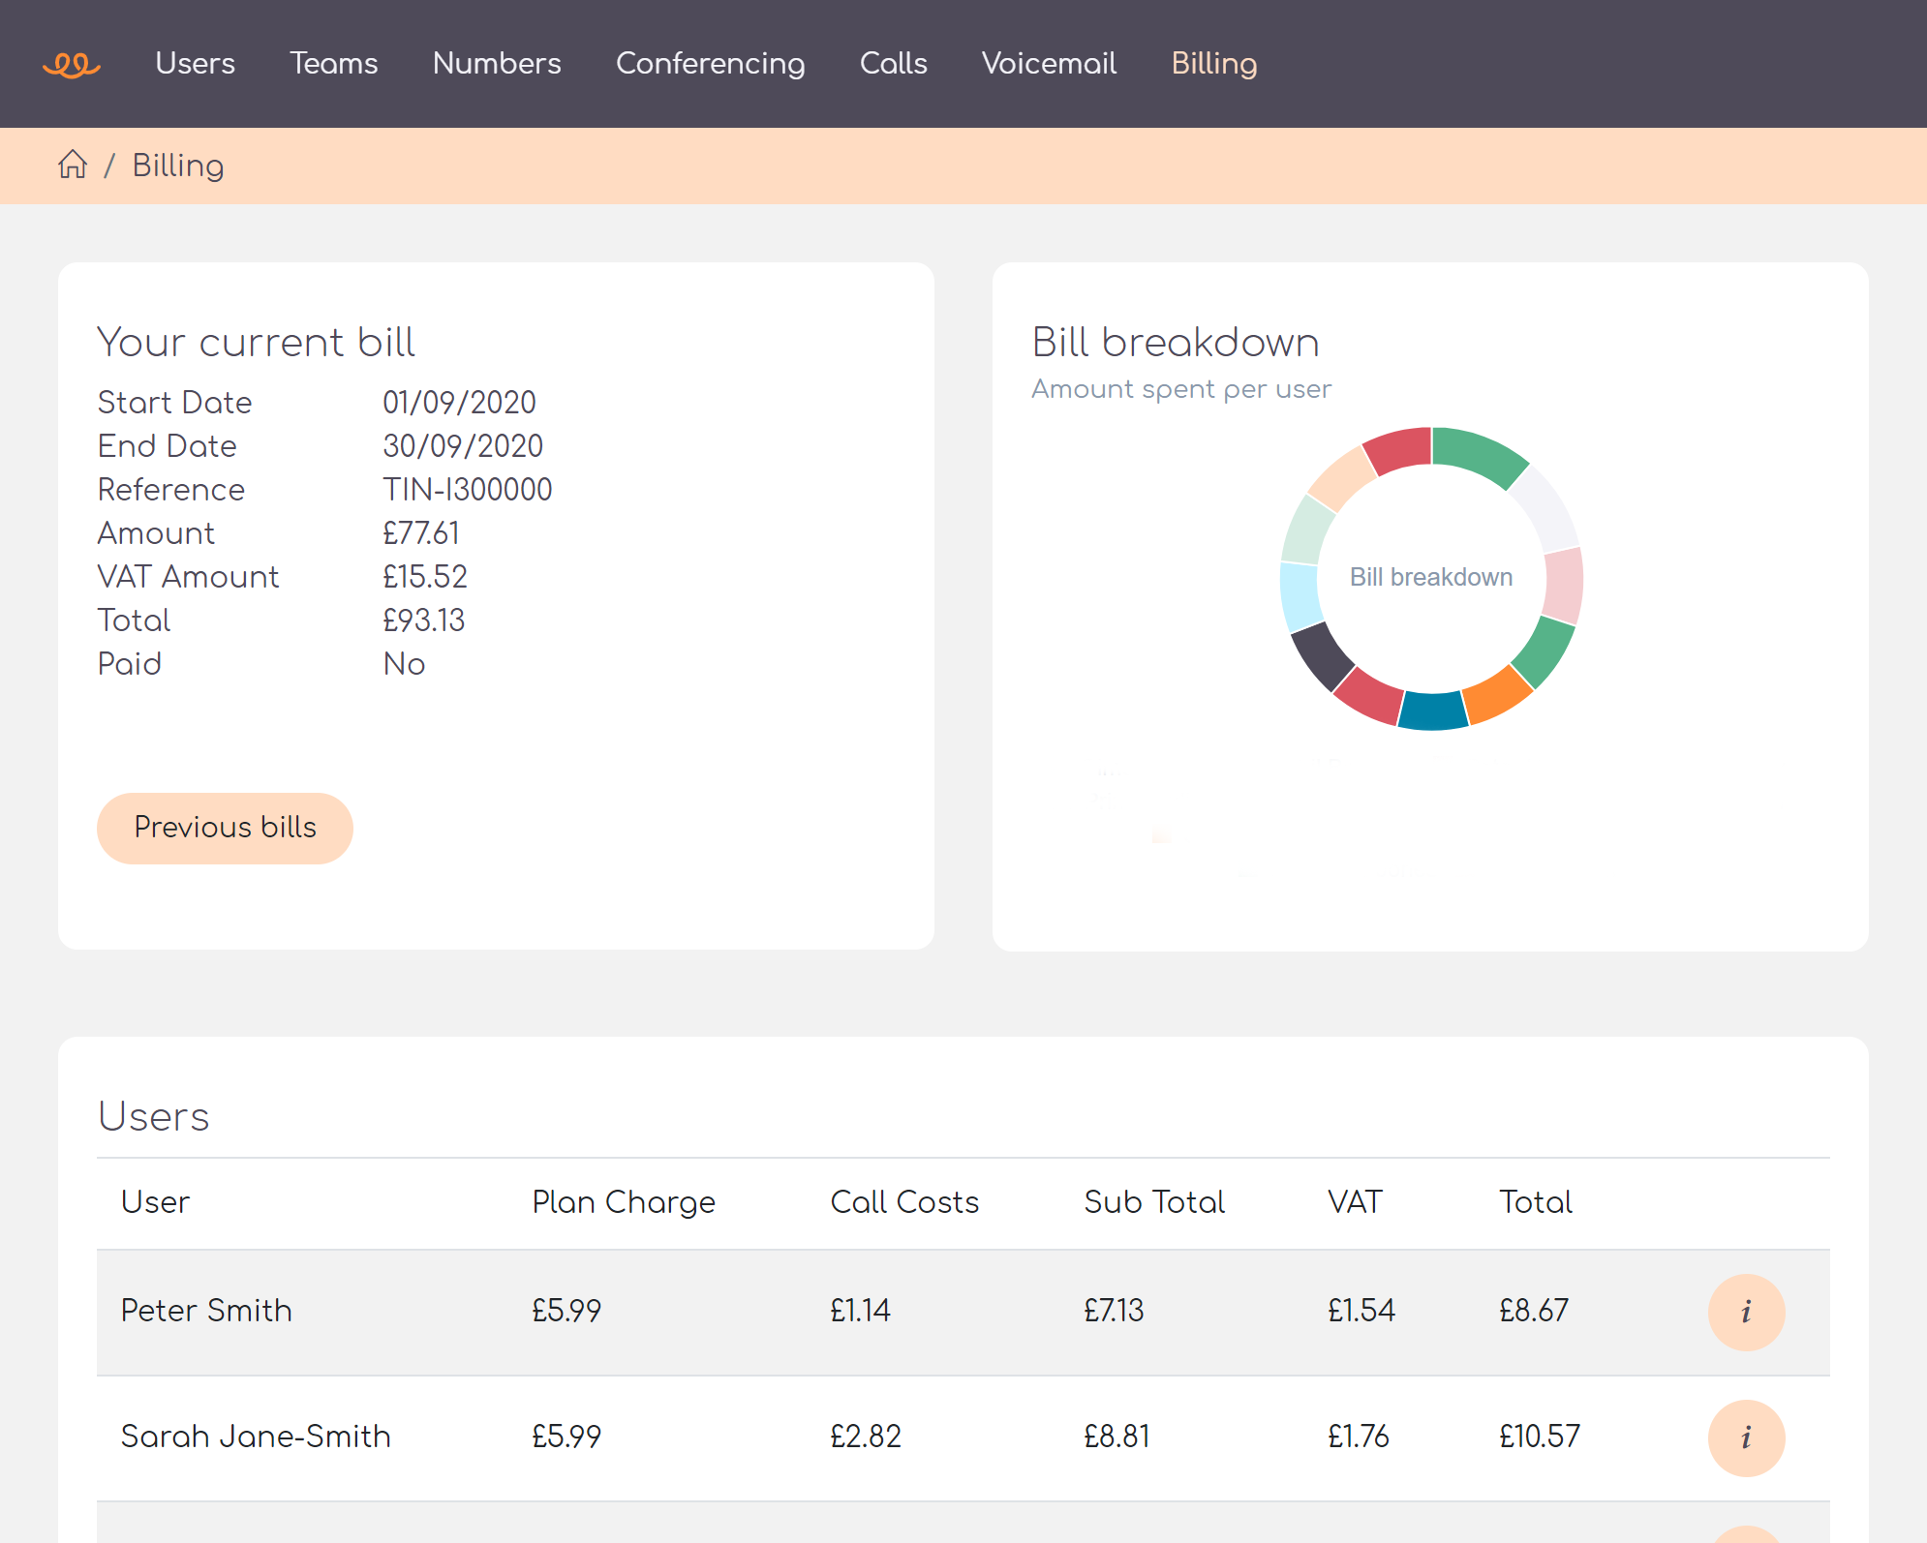Viewport: 1927px width, 1543px height.
Task: Open details for Peter Smith's bill
Action: (x=1746, y=1312)
